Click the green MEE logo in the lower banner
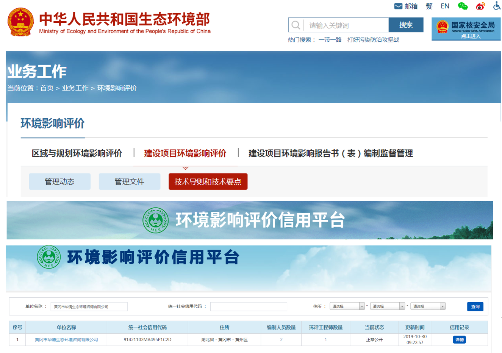502x353 pixels. [x=48, y=257]
